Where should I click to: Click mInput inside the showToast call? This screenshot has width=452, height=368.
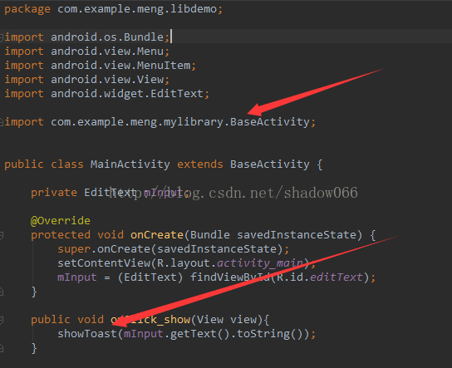pos(143,334)
